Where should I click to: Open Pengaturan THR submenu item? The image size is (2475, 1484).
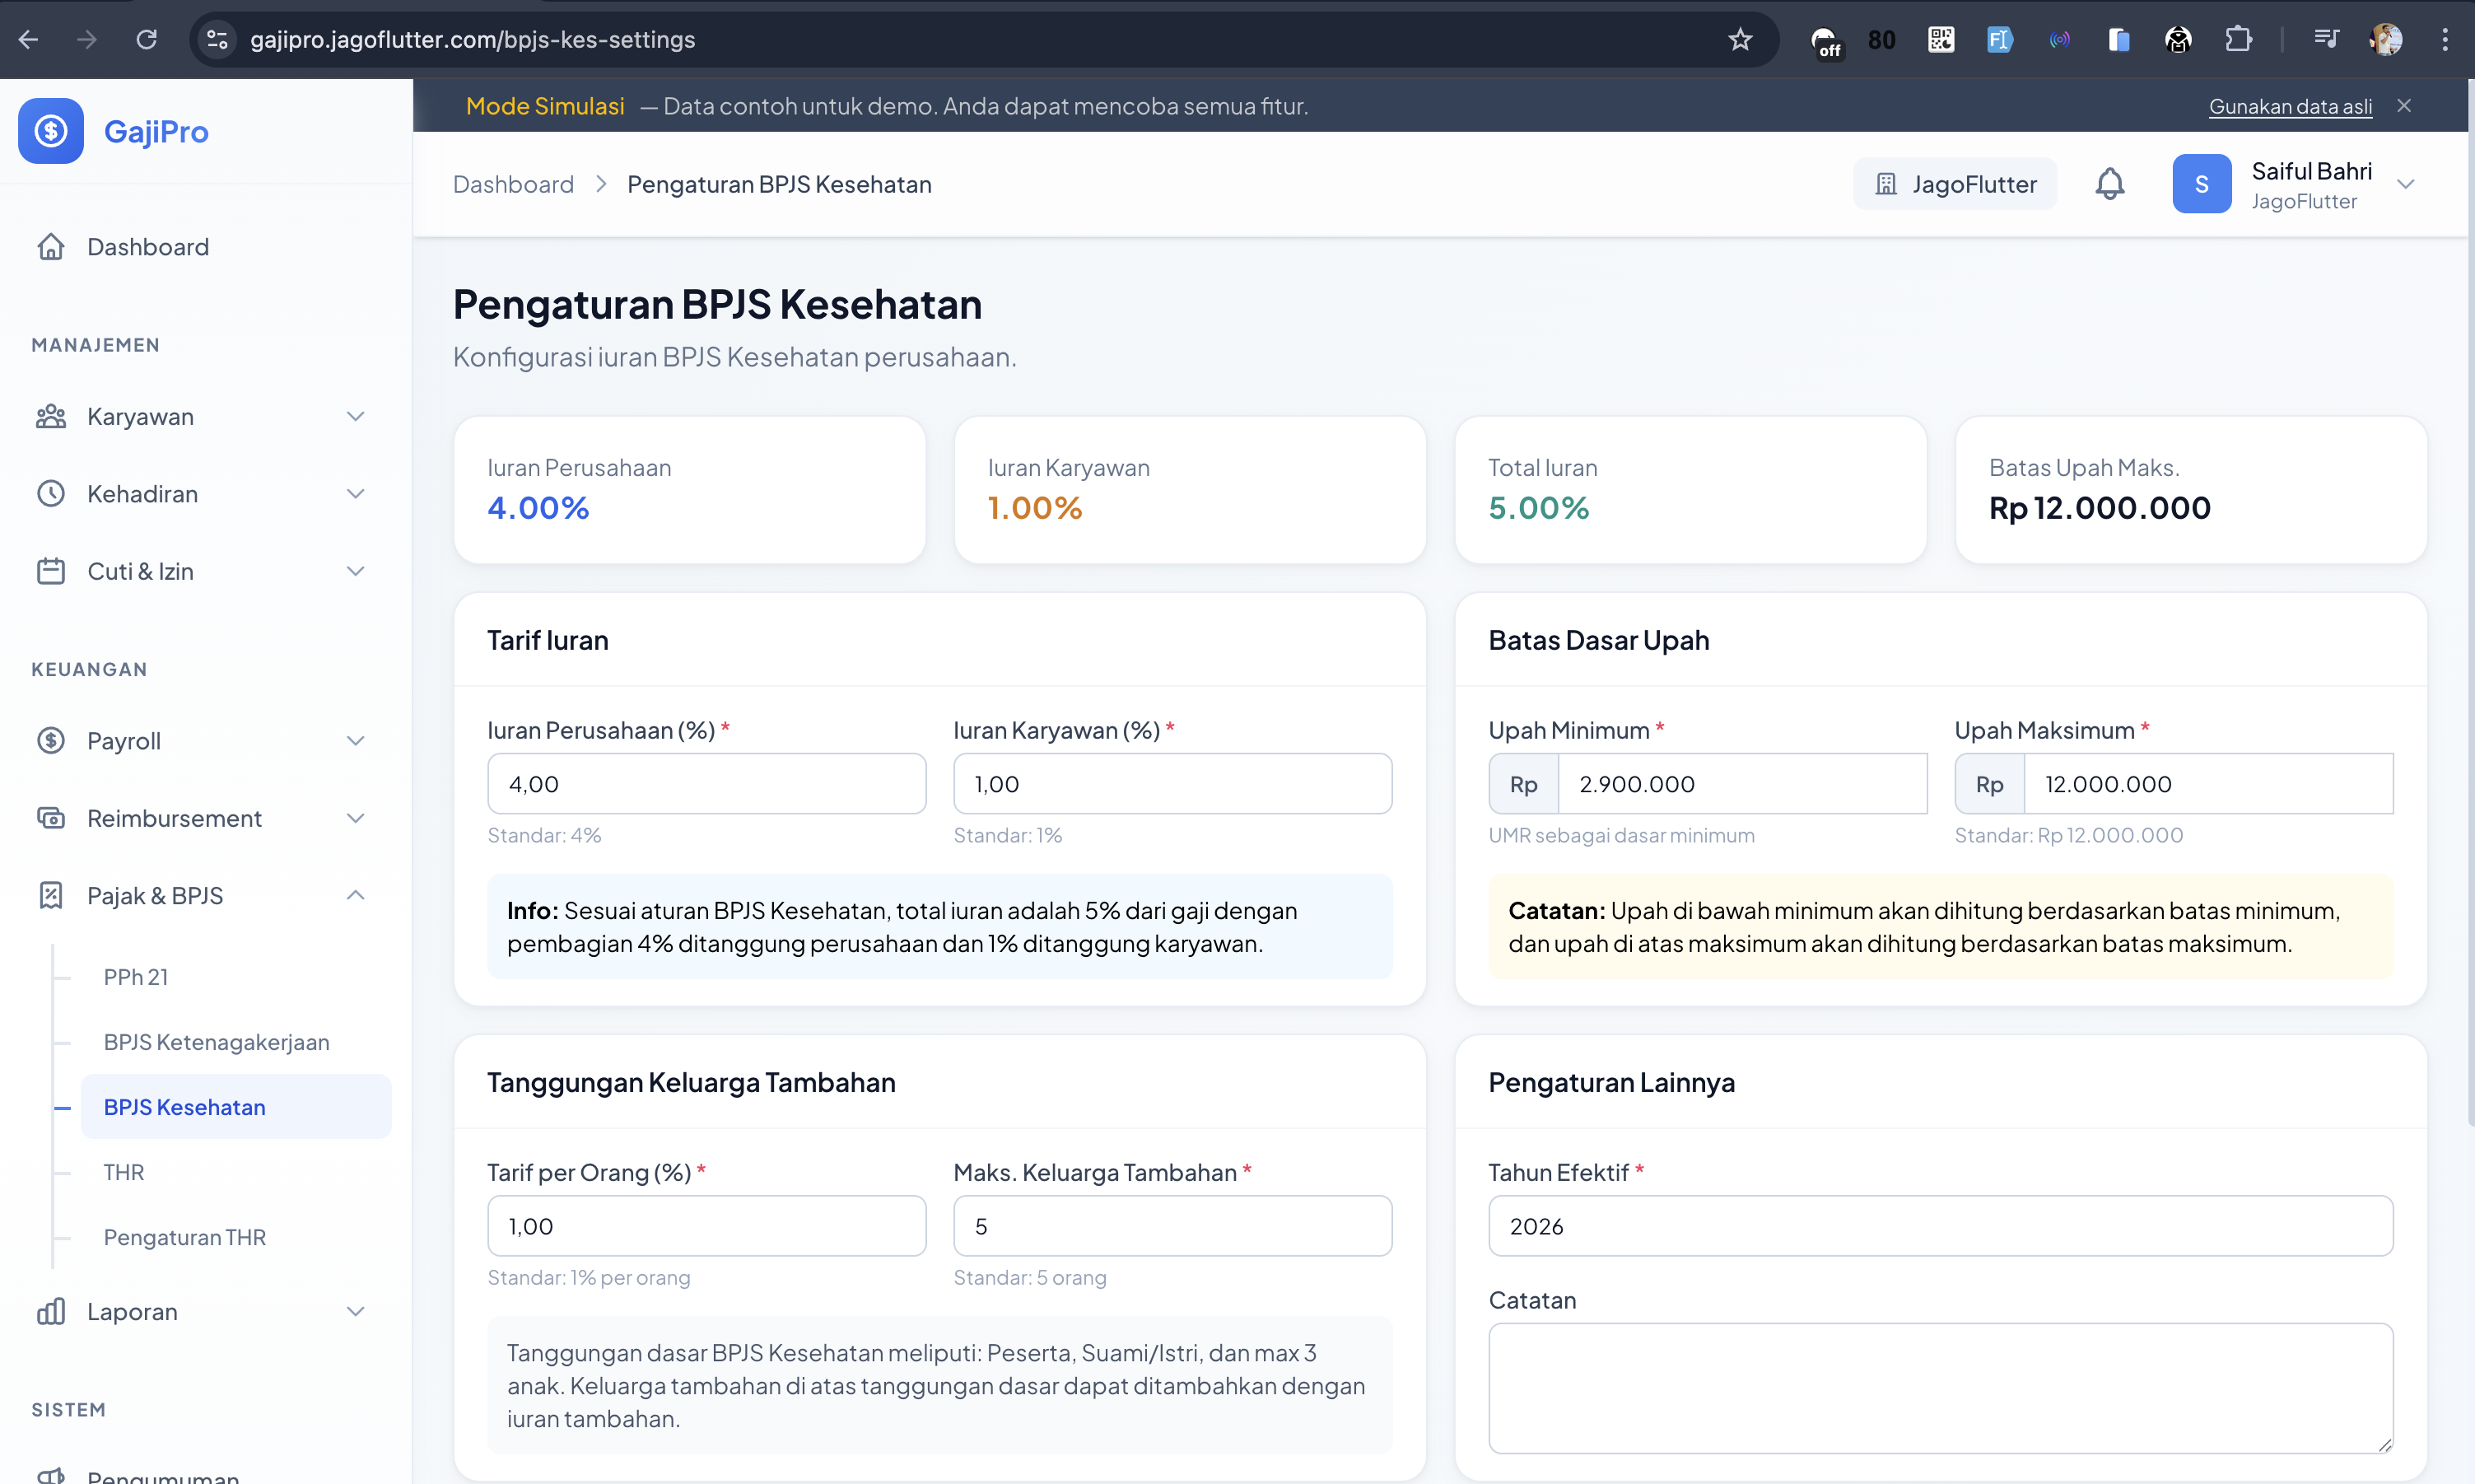pyautogui.click(x=235, y=1236)
